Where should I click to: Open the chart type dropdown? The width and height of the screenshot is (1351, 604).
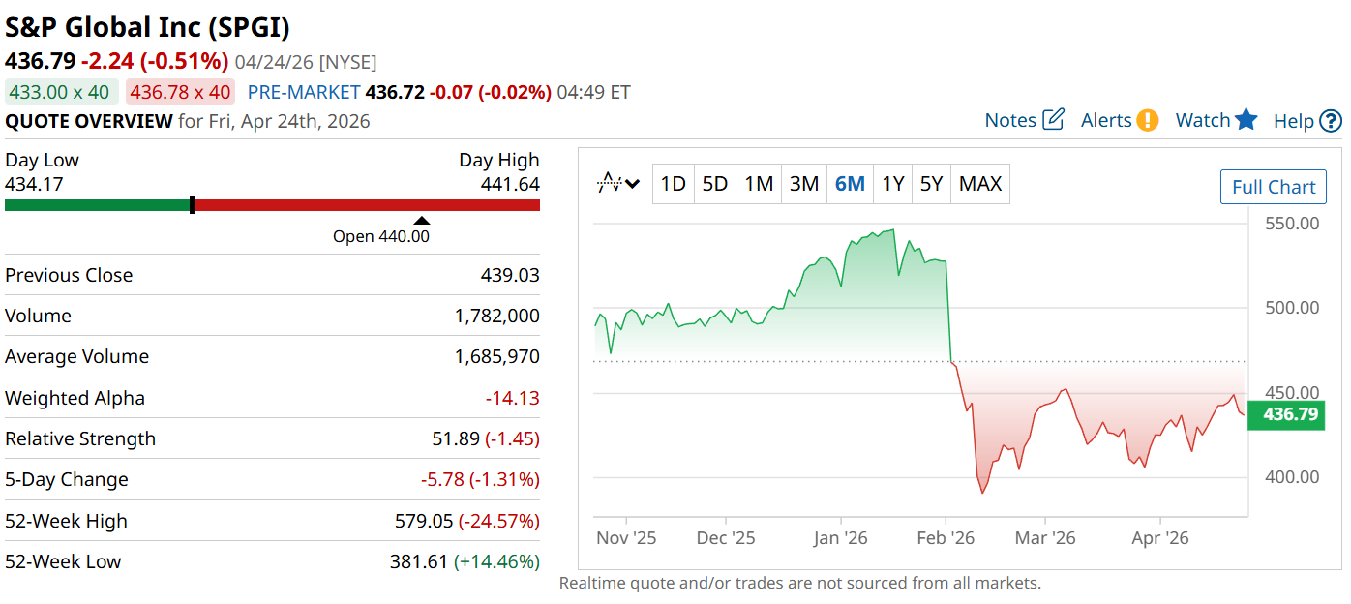click(x=618, y=183)
